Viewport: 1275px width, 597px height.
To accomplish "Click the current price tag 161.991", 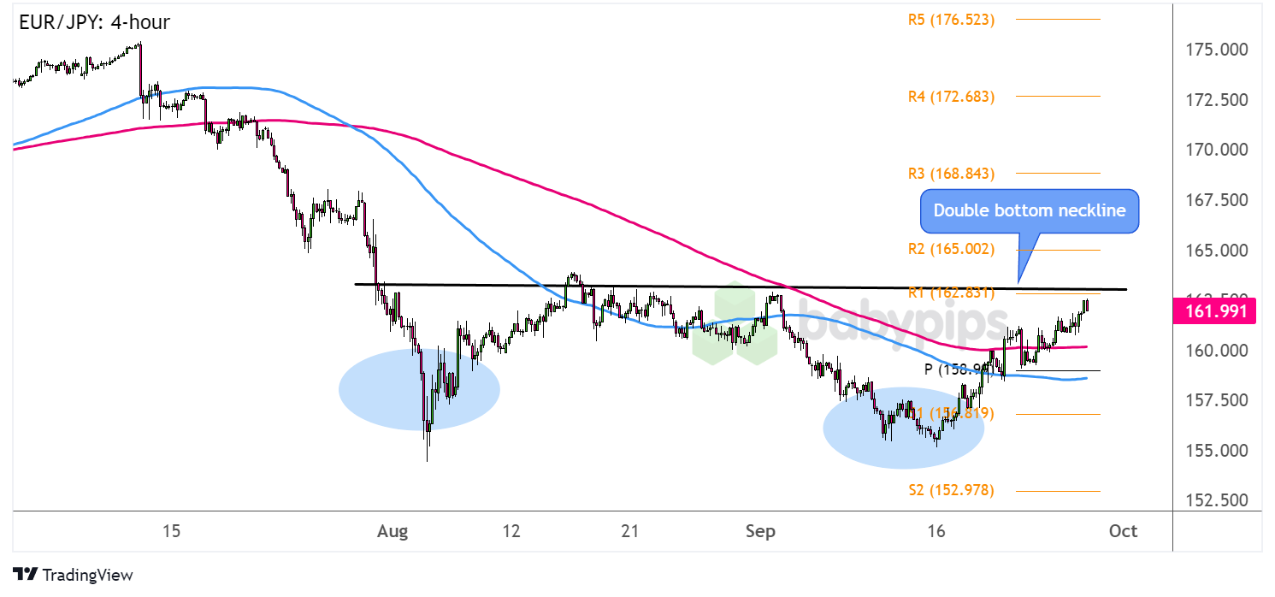I will (1220, 311).
